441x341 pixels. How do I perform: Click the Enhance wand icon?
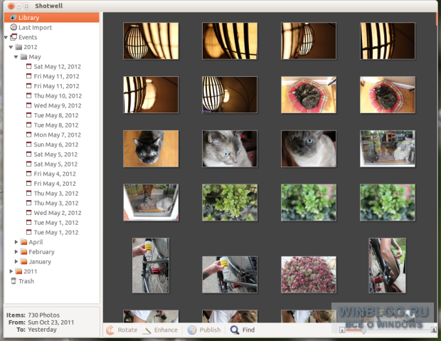147,330
